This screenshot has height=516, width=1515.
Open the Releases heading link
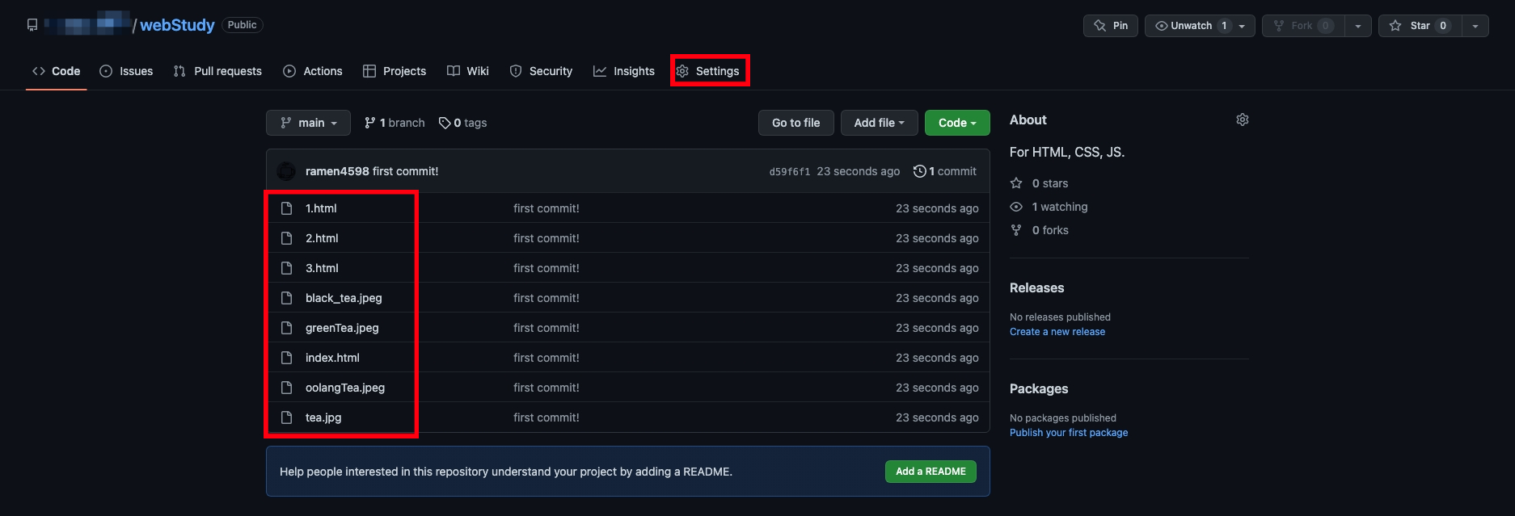[x=1036, y=288]
